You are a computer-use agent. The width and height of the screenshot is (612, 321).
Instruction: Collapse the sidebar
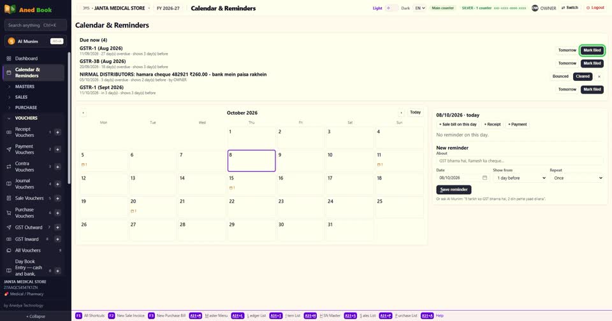[x=36, y=317]
